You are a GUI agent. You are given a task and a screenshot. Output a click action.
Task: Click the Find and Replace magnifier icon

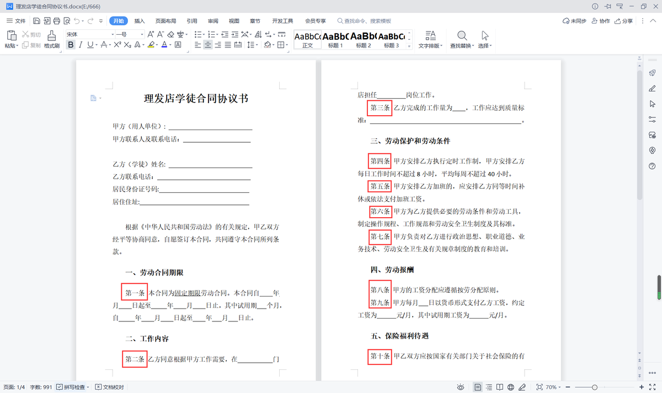(x=461, y=35)
